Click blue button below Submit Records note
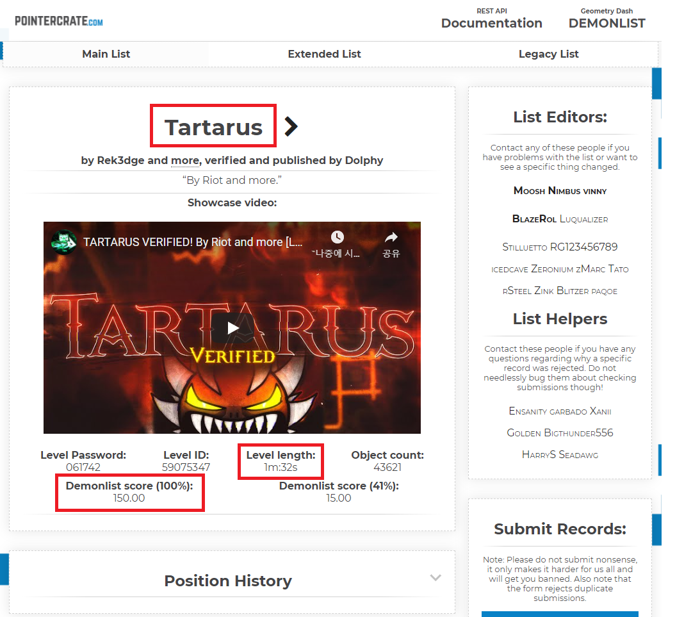Screen dimensions: 684x617 coord(560,614)
